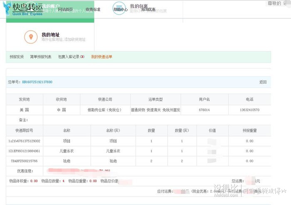The height and width of the screenshot is (205, 291).
Task: Click 普通货物 快速清关 免税州直发 cell
Action: (x=155, y=110)
